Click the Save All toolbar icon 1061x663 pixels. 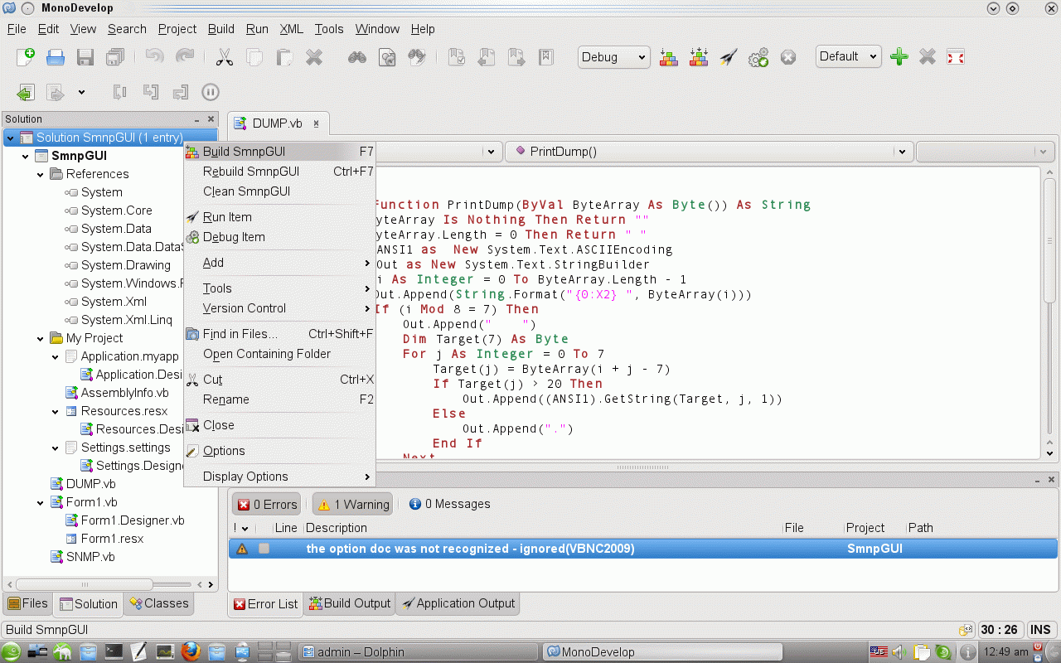[x=115, y=57]
